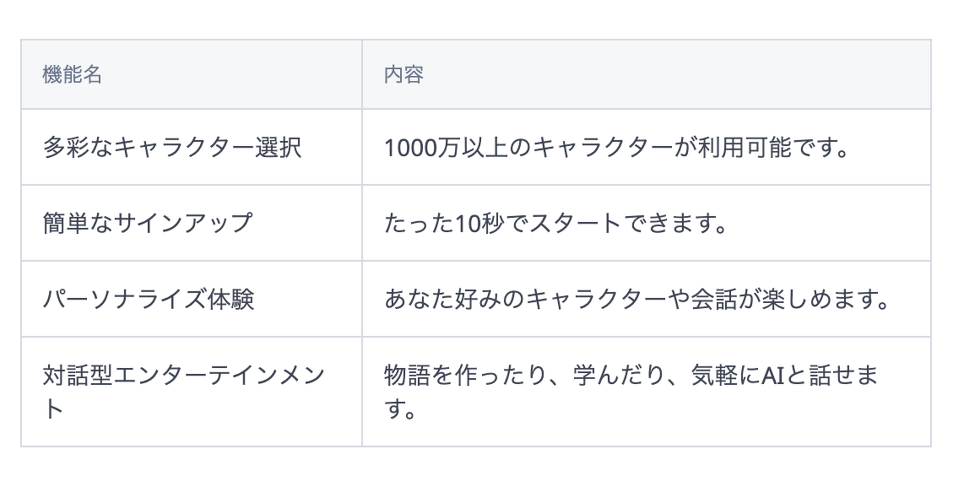Click the text 物語を作ったり、学んだり、気軽にAIと話せます。
964x498 pixels.
click(x=631, y=392)
